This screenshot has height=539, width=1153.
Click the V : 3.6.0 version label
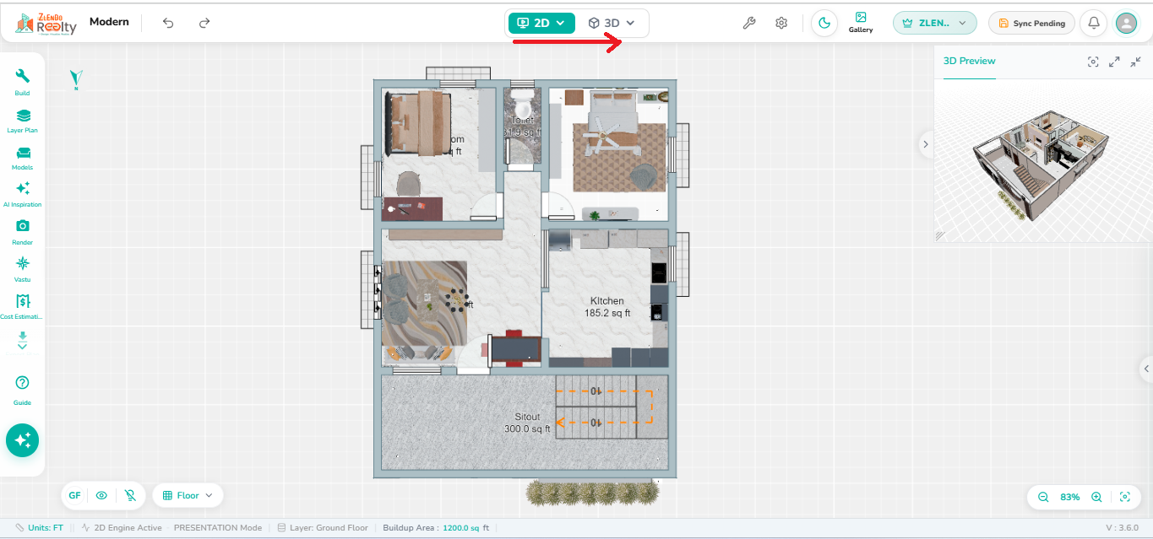point(1122,527)
